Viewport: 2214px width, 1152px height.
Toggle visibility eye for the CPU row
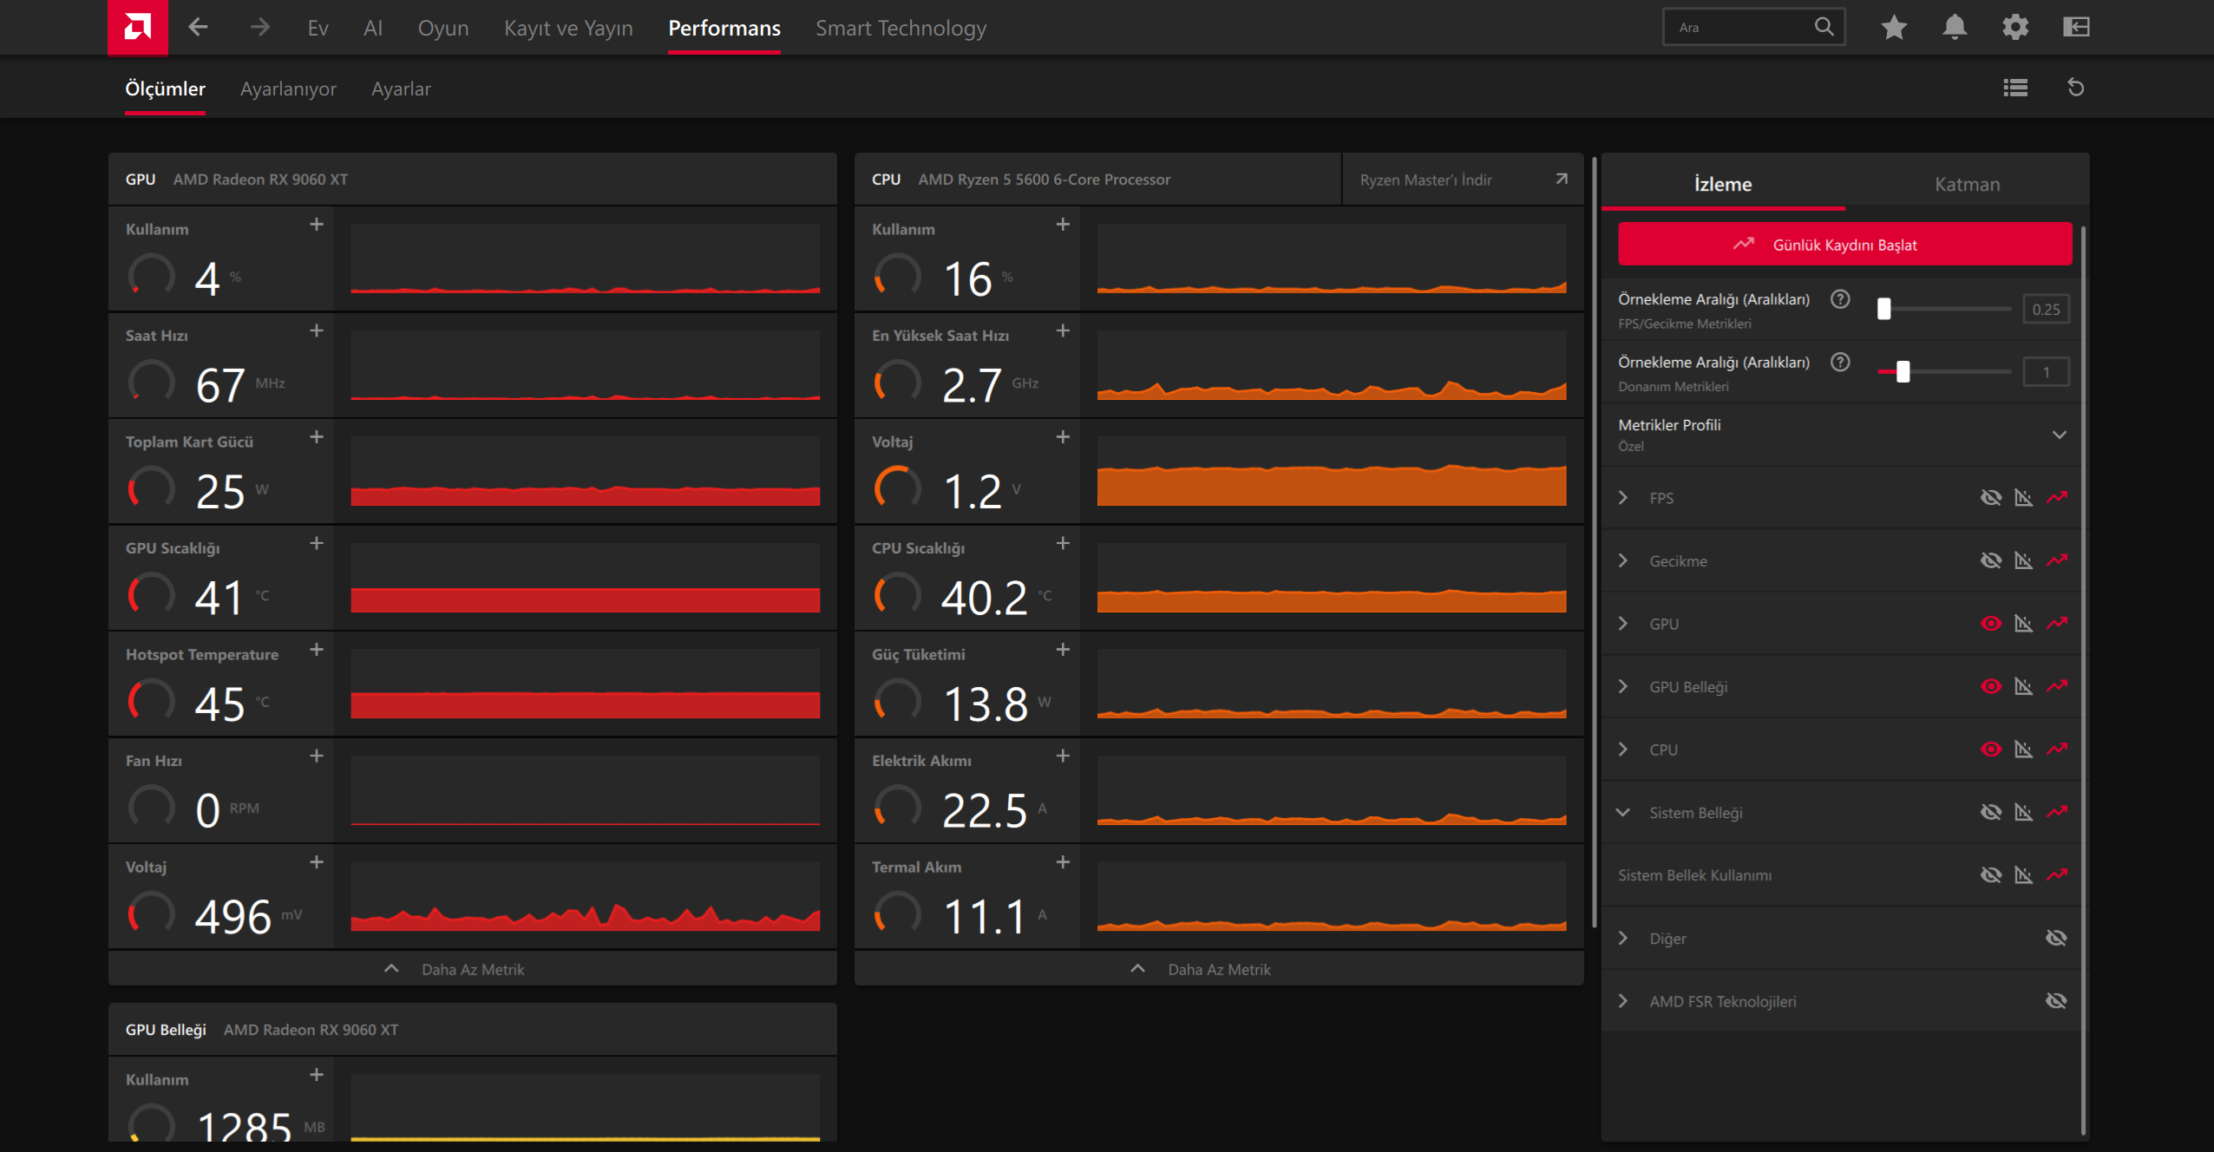(1991, 749)
